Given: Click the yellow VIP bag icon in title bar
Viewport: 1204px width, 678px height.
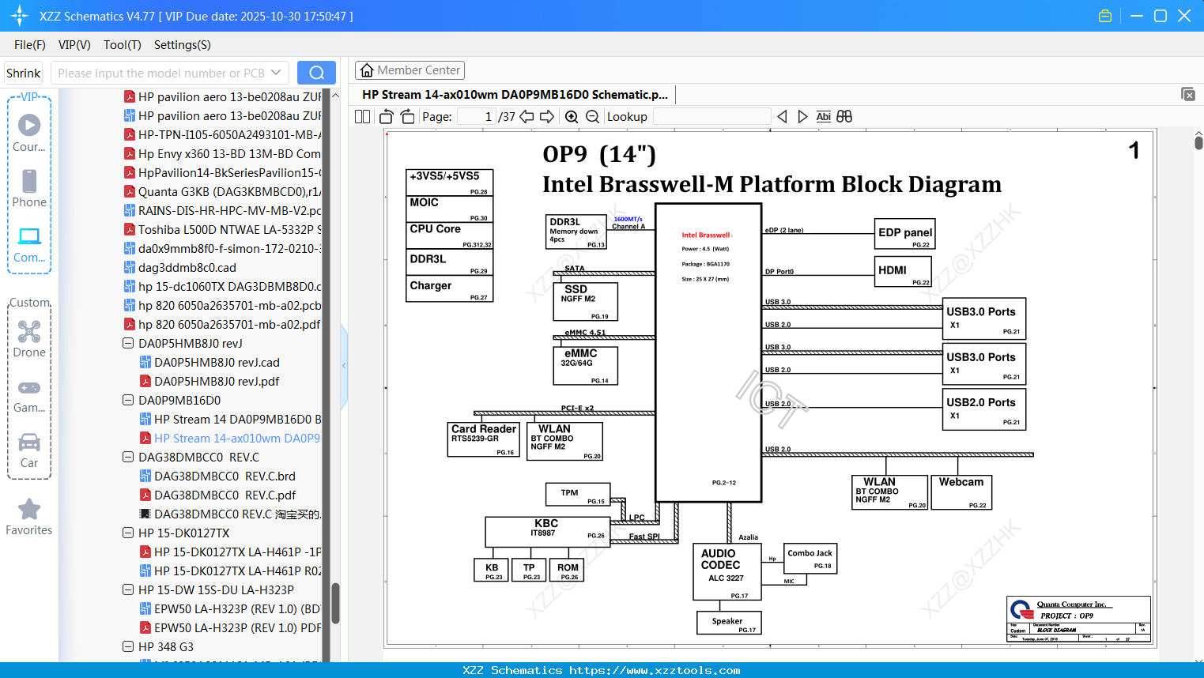Looking at the screenshot, I should [x=1105, y=16].
